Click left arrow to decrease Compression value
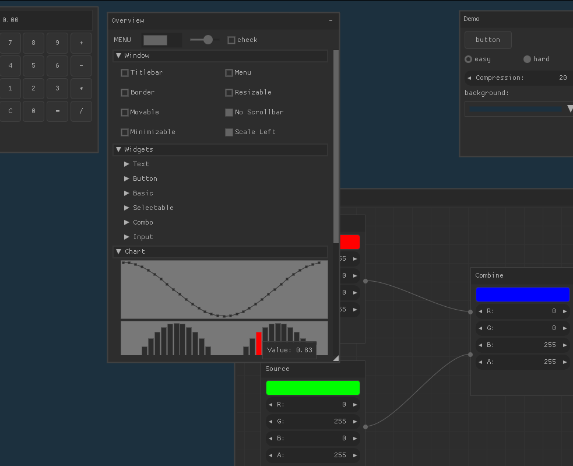Image resolution: width=573 pixels, height=466 pixels. click(469, 78)
